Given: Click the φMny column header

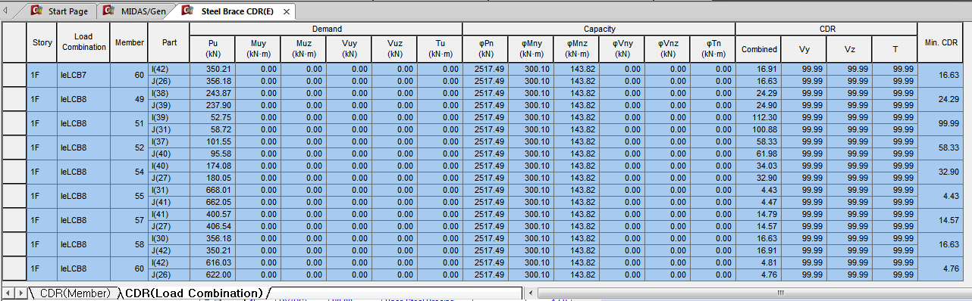Looking at the screenshot, I should [531, 48].
